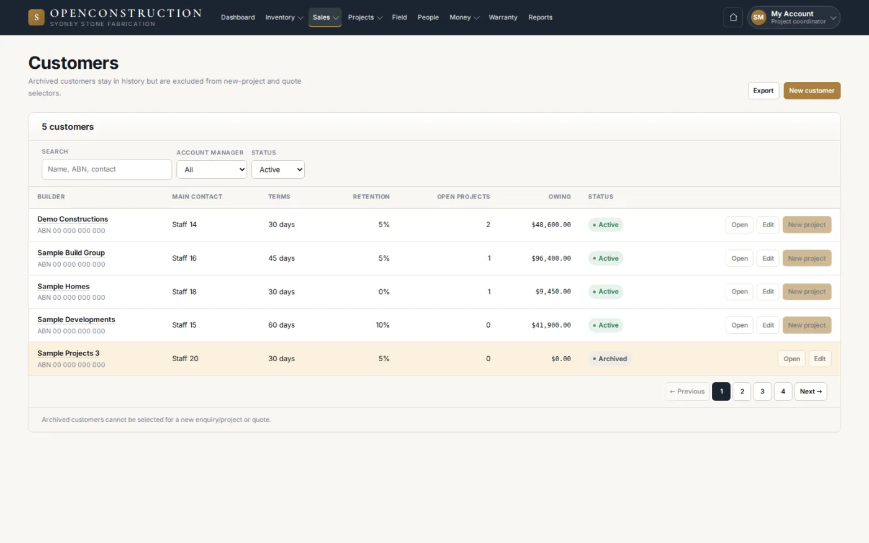Image resolution: width=869 pixels, height=543 pixels.
Task: Click the Main Contact column header
Action: coord(197,197)
